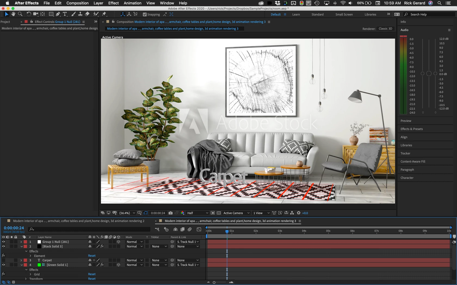Screen dimensions: 457x285
Task: Open blending Mode dropdown for Carpet layer
Action: click(134, 260)
